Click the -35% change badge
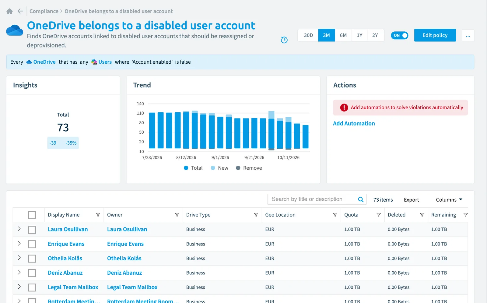 (x=71, y=143)
